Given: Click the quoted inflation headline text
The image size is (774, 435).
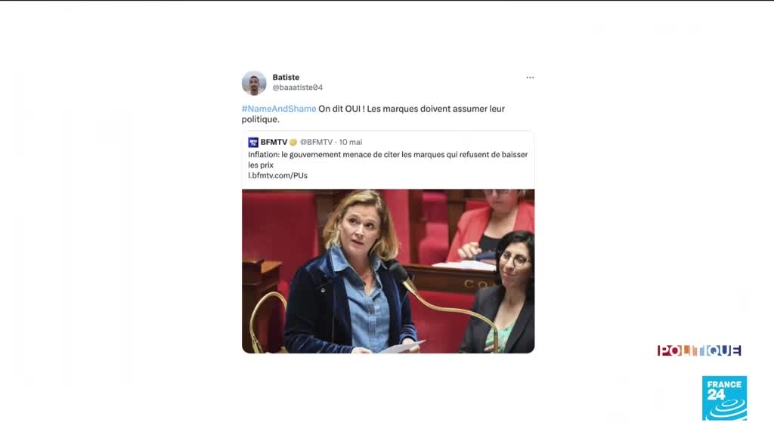Looking at the screenshot, I should point(388,160).
